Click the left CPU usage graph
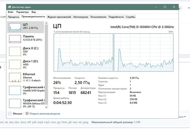Viewport: 190px width, 130px height. [83, 53]
